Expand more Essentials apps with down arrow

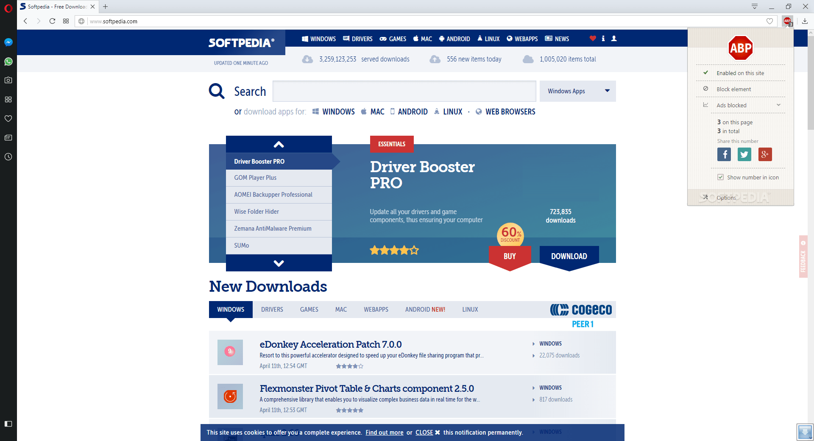(279, 262)
